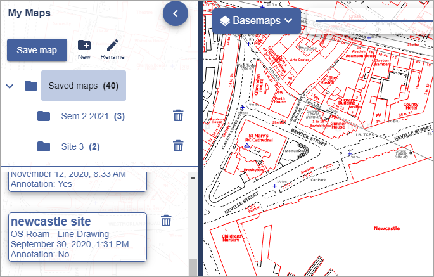This screenshot has height=277, width=434.
Task: Click the card showing Annotation: Yes
Action: [77, 181]
